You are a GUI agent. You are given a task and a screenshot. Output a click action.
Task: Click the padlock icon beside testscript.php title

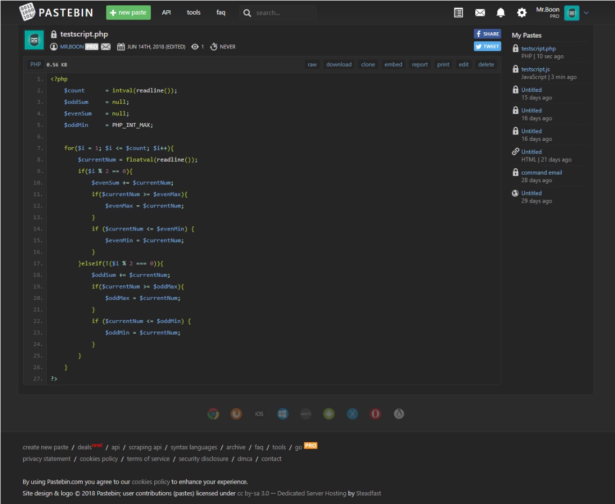click(x=53, y=33)
